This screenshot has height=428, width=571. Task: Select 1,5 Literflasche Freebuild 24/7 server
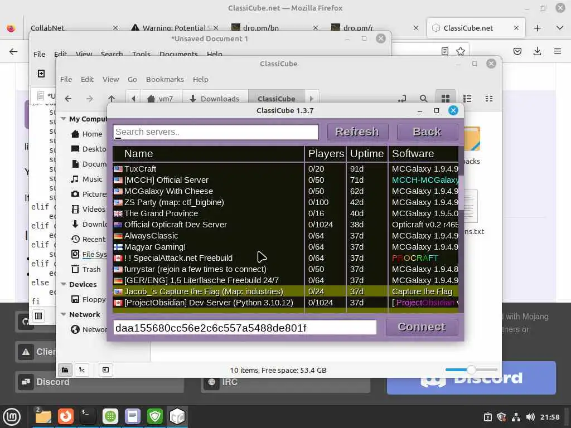pos(285,281)
